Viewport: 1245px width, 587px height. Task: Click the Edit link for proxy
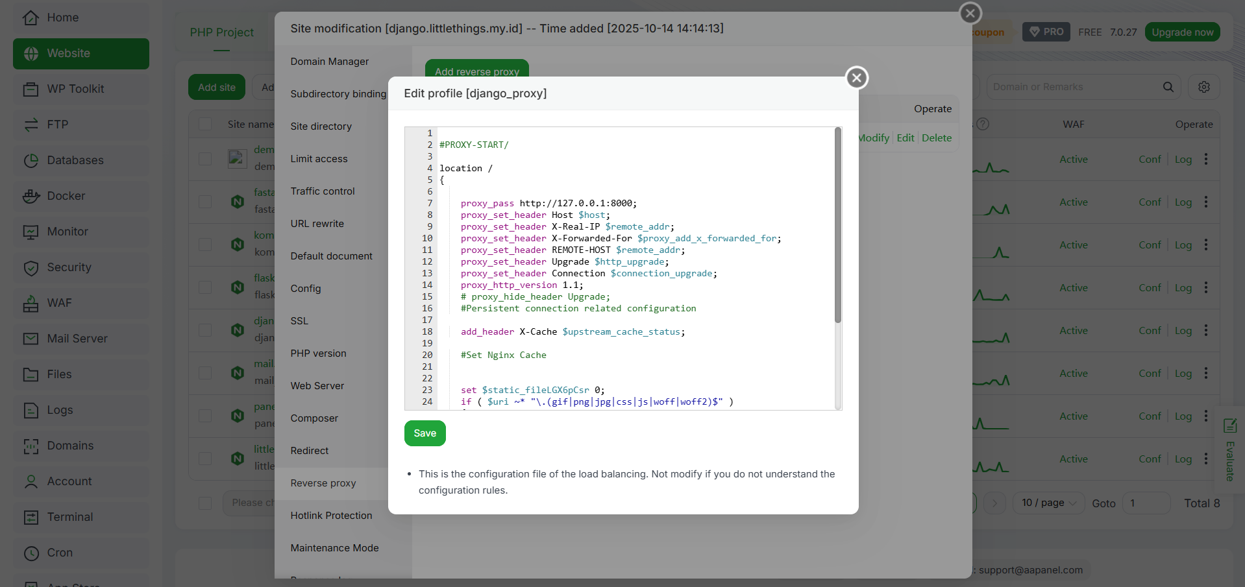click(x=905, y=138)
